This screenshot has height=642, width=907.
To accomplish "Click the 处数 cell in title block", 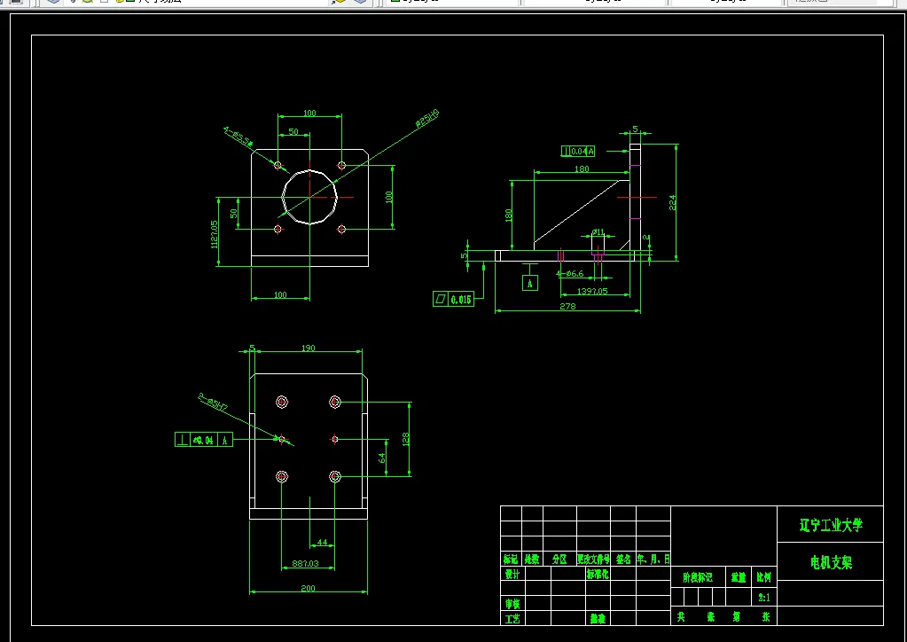I will [532, 560].
